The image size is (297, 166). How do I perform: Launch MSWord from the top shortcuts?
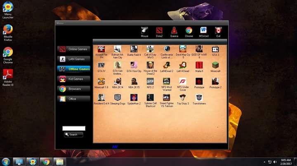(x=204, y=32)
